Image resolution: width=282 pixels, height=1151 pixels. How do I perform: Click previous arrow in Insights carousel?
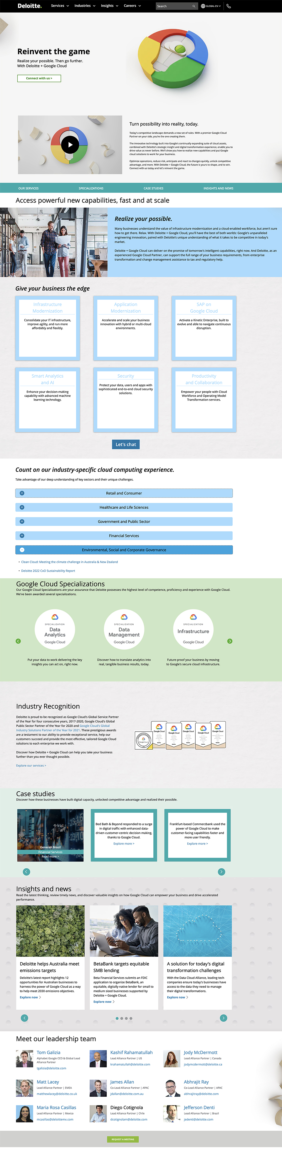point(25,1018)
